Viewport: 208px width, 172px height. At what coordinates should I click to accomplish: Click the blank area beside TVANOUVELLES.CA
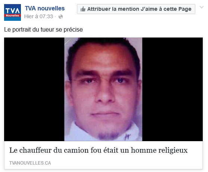click(x=126, y=163)
